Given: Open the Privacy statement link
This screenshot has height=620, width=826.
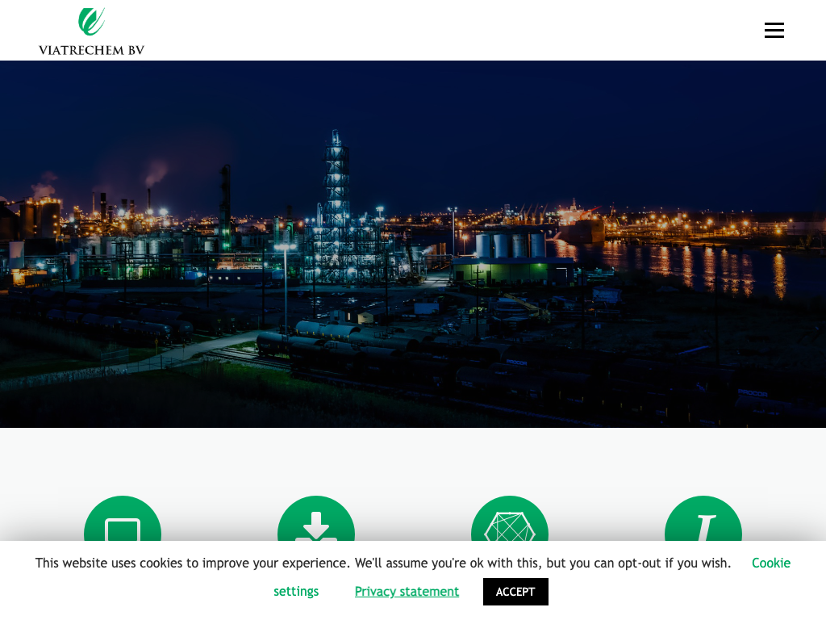Looking at the screenshot, I should tap(407, 592).
